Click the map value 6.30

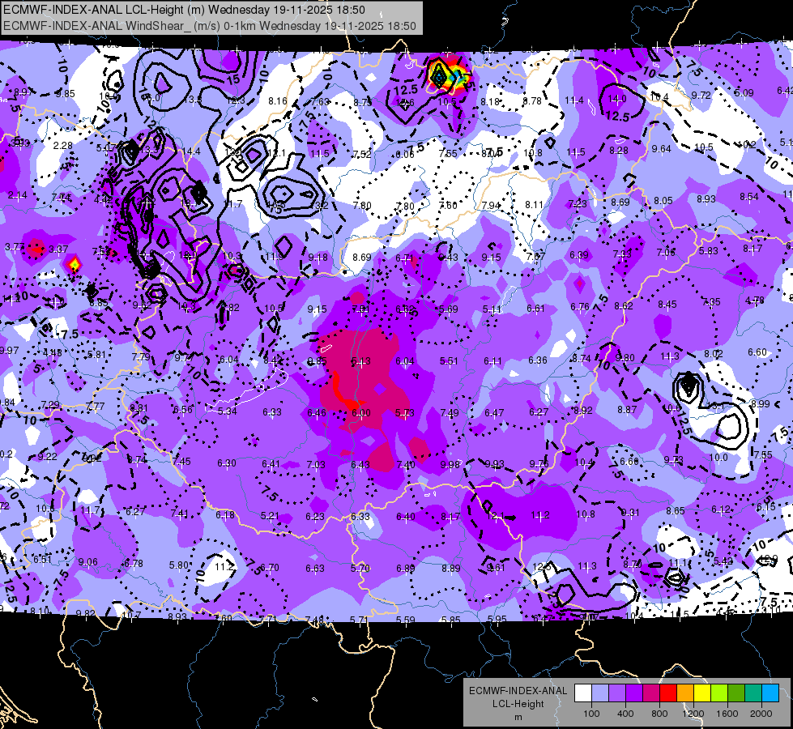point(227,463)
